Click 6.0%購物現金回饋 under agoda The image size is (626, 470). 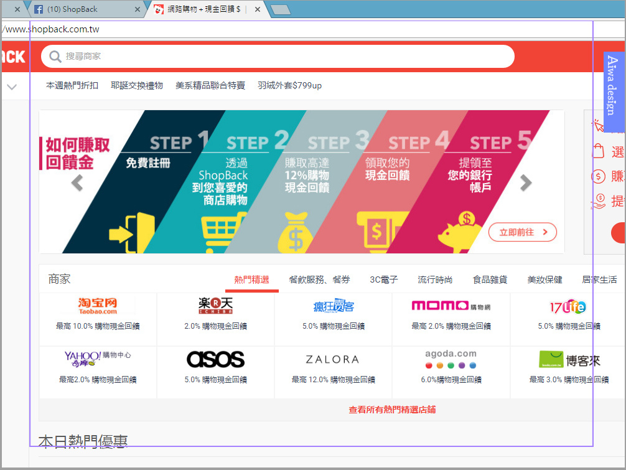pos(451,380)
